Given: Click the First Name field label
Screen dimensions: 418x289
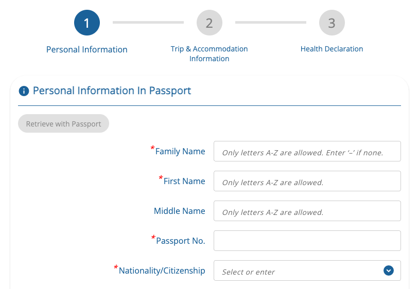Looking at the screenshot, I should pyautogui.click(x=184, y=182).
